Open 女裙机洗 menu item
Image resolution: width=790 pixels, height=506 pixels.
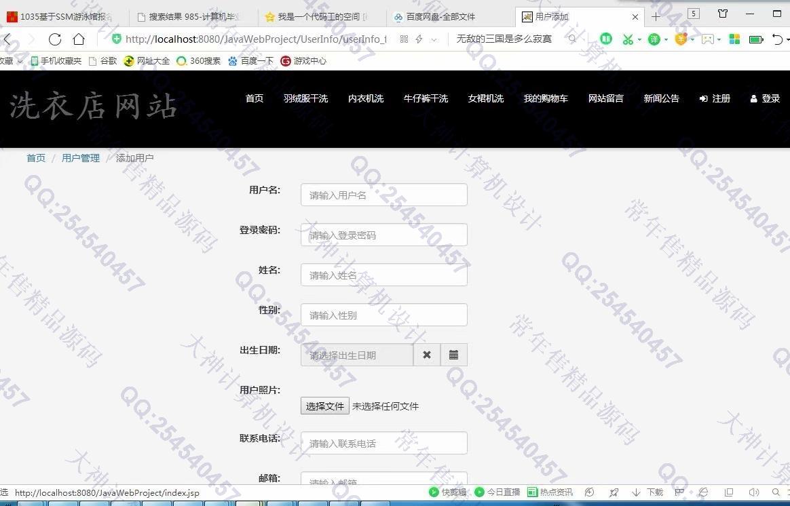486,98
